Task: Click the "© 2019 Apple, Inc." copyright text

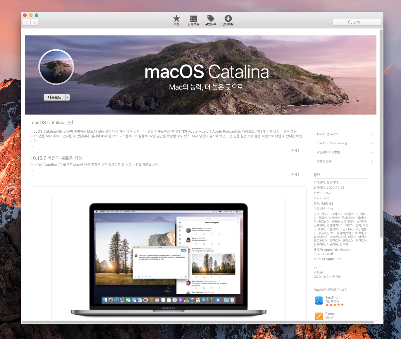Action: [328, 259]
